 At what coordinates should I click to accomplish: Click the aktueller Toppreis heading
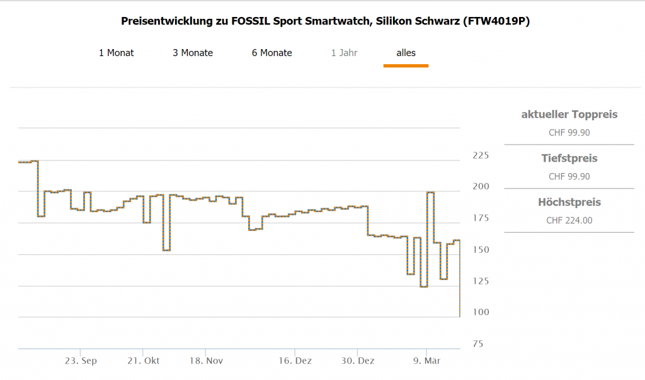pos(569,115)
